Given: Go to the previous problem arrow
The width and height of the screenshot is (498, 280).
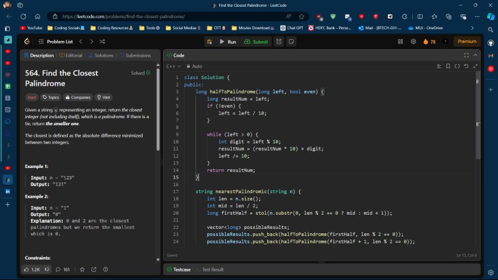Looking at the screenshot, I should click(x=81, y=42).
